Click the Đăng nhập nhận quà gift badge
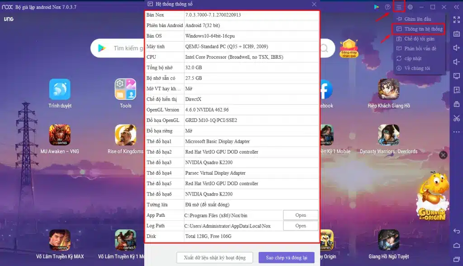The width and height of the screenshot is (463, 266). click(349, 48)
